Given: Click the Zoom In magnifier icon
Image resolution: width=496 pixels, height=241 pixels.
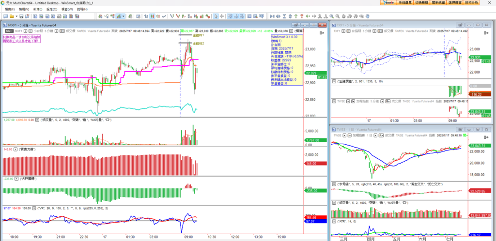Looking at the screenshot, I should (331, 16).
